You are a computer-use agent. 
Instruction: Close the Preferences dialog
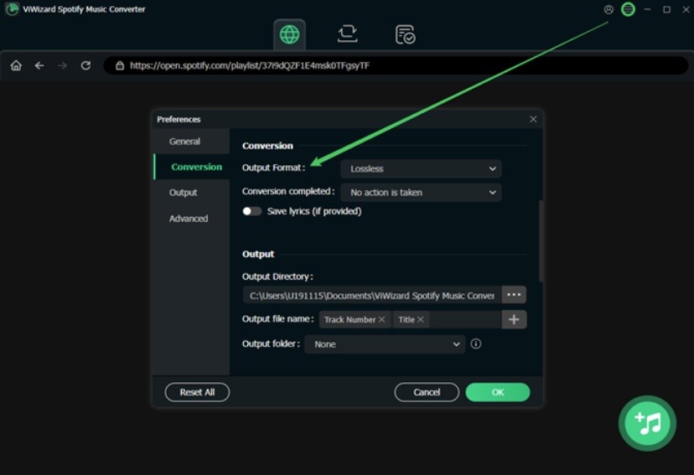(533, 119)
